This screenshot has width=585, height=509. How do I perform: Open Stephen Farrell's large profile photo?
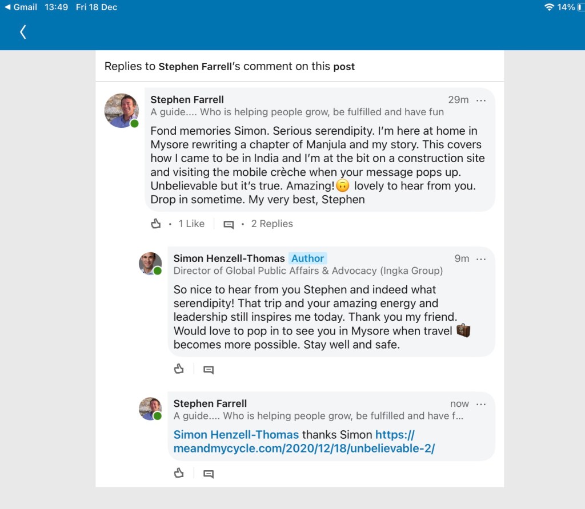[121, 110]
